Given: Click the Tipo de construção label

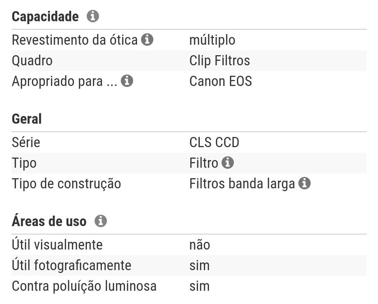Looking at the screenshot, I should coord(66,184).
